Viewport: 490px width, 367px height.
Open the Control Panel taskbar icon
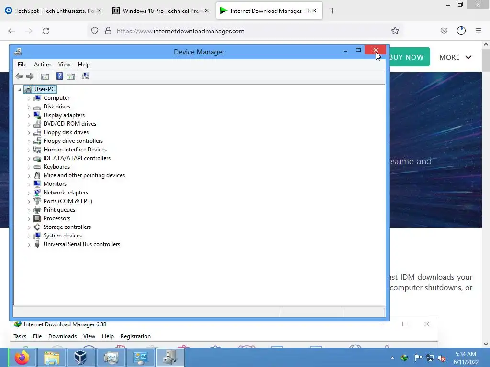tap(140, 357)
